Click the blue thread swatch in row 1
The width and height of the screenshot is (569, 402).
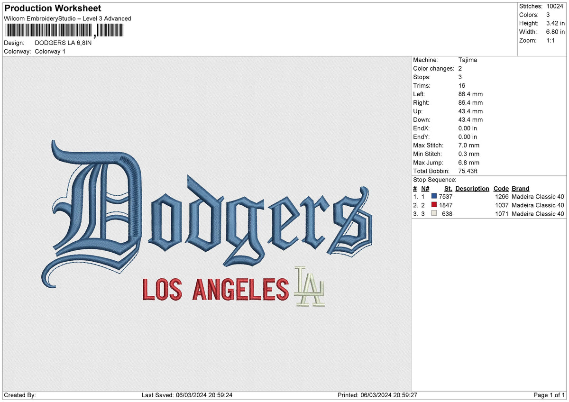click(434, 196)
